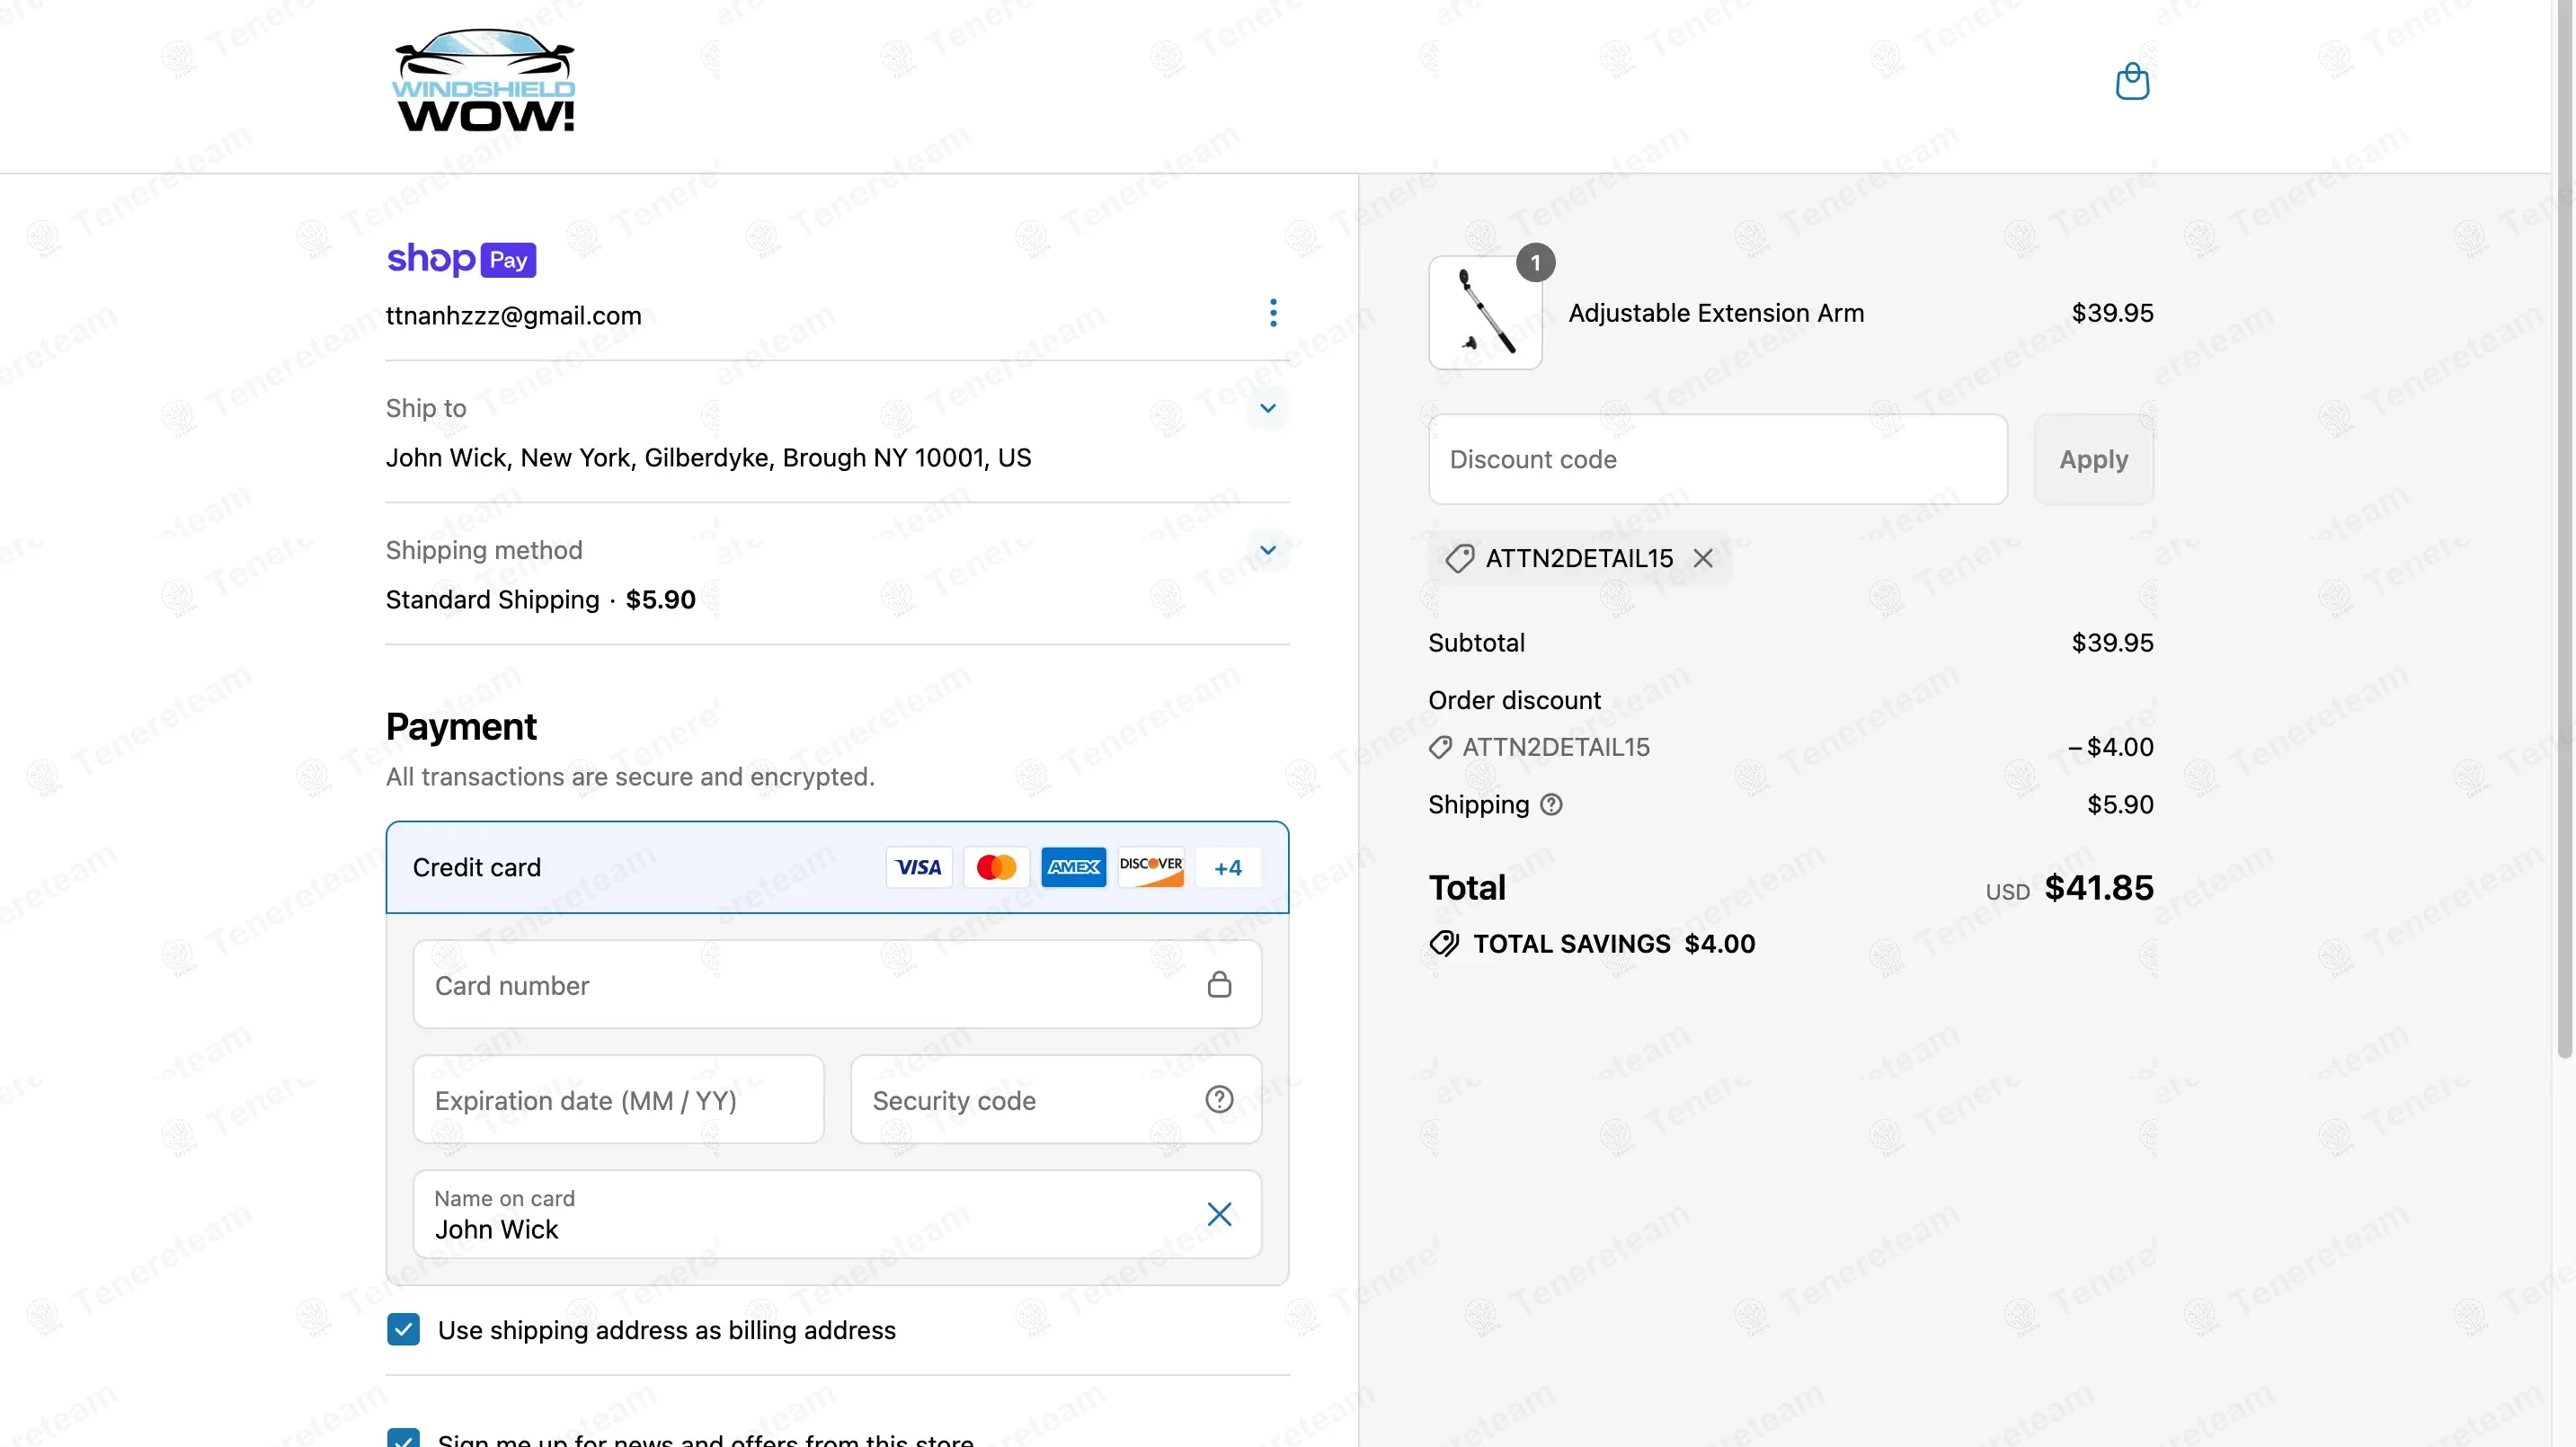2576x1447 pixels.
Task: Expand the Shipping method section
Action: click(1267, 550)
